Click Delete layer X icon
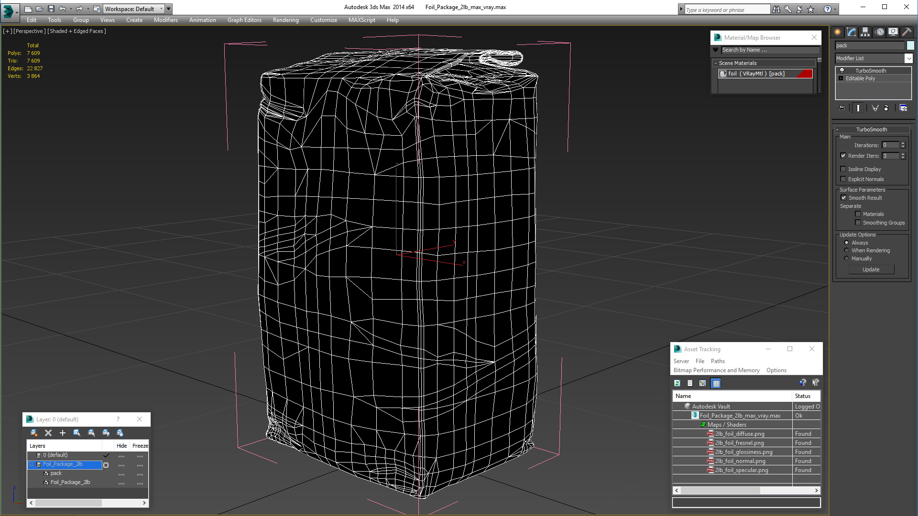 pos(48,433)
